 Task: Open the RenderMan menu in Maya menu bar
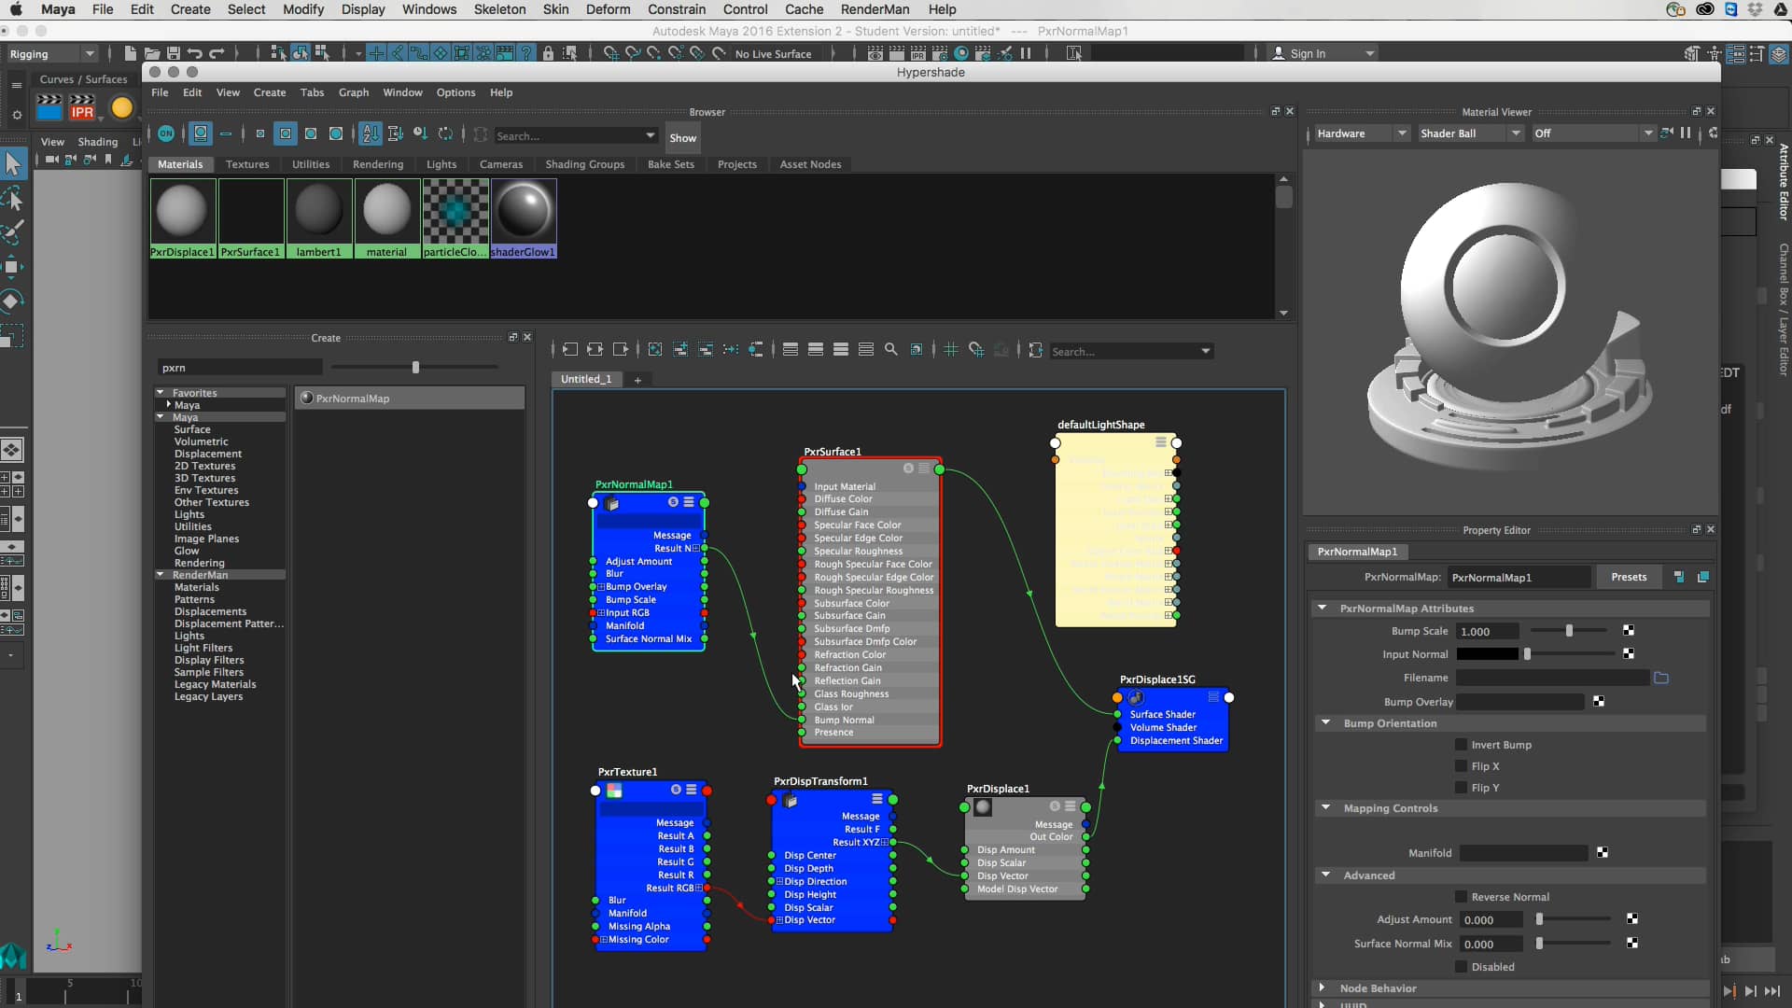click(x=874, y=9)
